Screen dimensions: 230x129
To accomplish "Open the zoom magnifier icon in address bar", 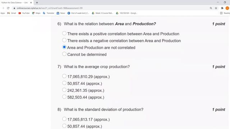I will (x=211, y=8).
